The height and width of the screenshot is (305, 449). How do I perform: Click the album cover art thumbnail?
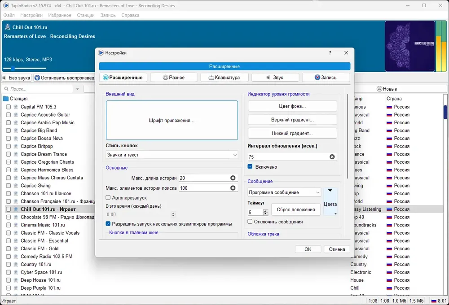coord(410,46)
